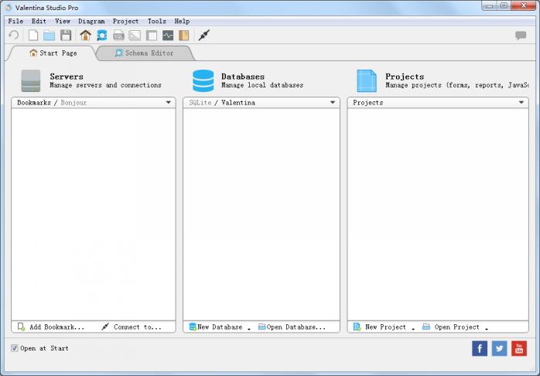
Task: Click the diagram editor toolbar icon
Action: pyautogui.click(x=135, y=35)
